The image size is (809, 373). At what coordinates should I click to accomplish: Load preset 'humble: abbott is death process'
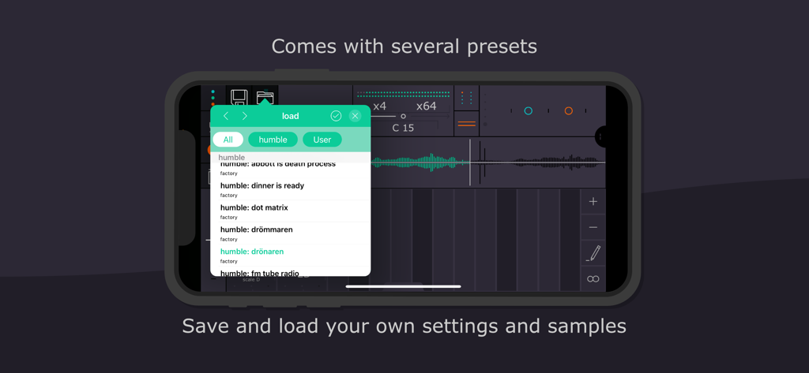291,169
